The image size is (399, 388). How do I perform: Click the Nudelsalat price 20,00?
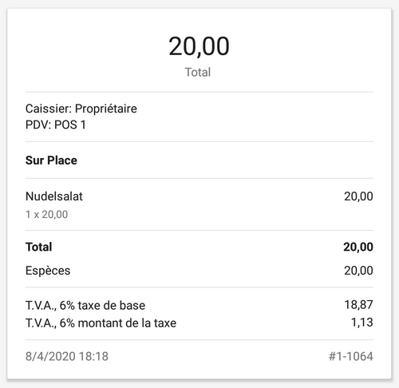click(358, 196)
